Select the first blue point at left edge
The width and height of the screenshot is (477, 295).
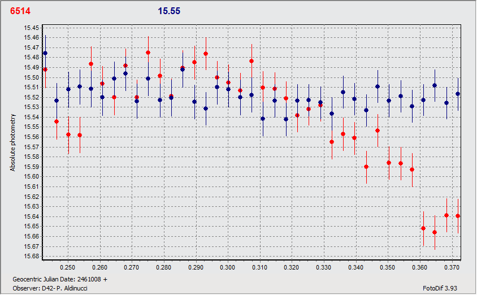click(x=45, y=53)
